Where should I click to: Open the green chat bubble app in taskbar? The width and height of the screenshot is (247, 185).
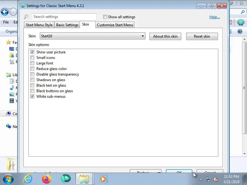coord(66,179)
